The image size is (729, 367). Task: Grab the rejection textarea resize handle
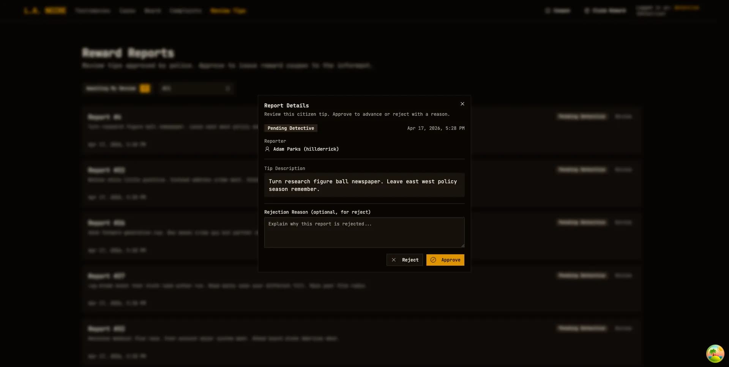462,245
